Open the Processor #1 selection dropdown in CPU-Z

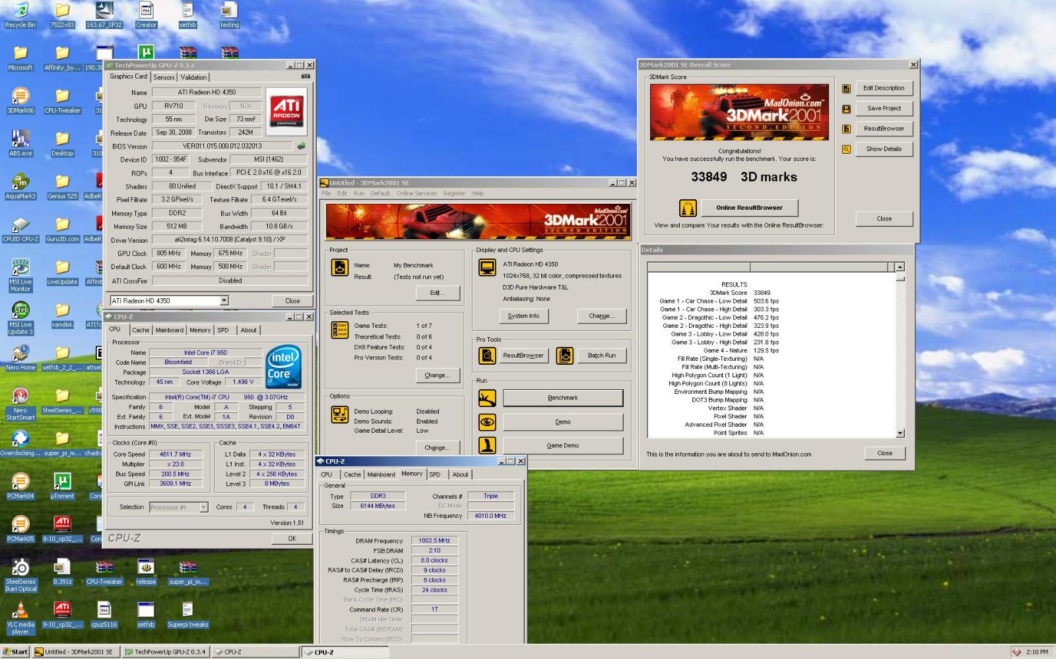click(x=203, y=507)
